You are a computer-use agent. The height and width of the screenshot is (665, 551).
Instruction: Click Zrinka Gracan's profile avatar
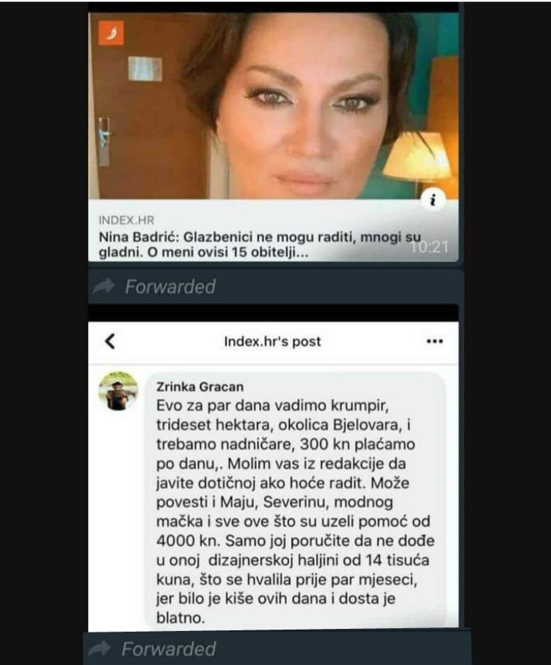[119, 391]
